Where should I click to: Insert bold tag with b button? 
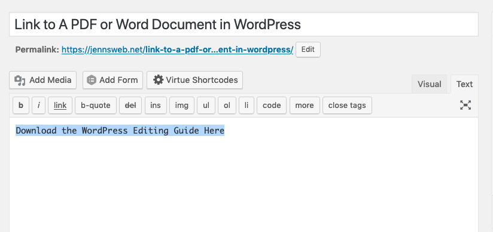(21, 106)
